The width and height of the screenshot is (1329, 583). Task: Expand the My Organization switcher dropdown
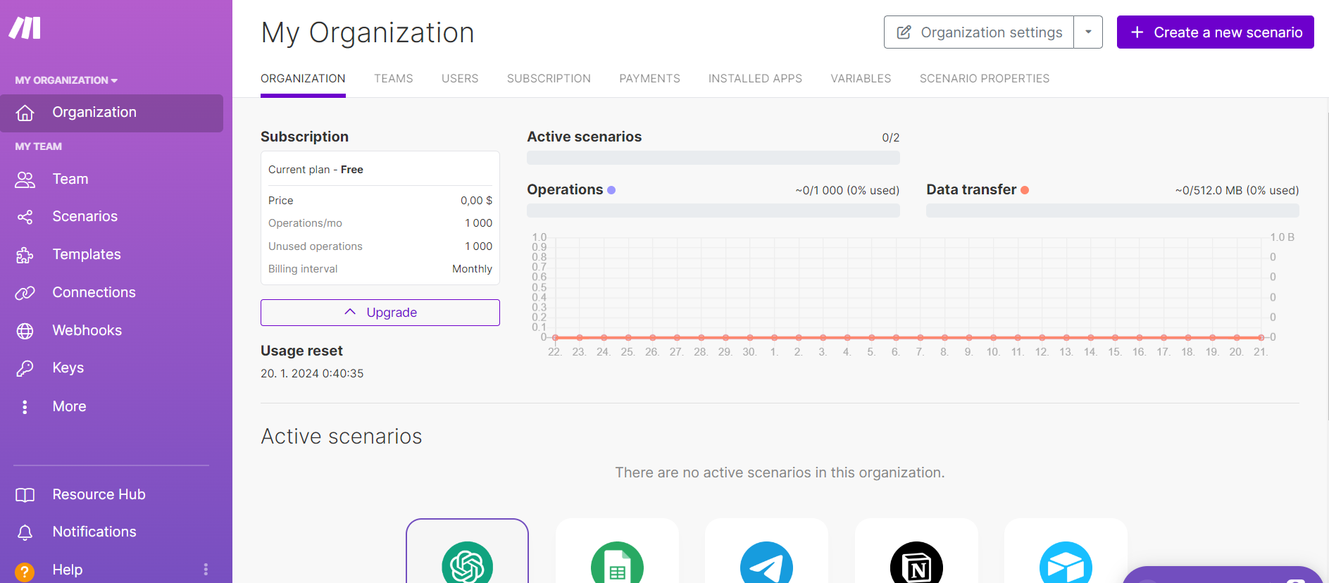[x=66, y=80]
